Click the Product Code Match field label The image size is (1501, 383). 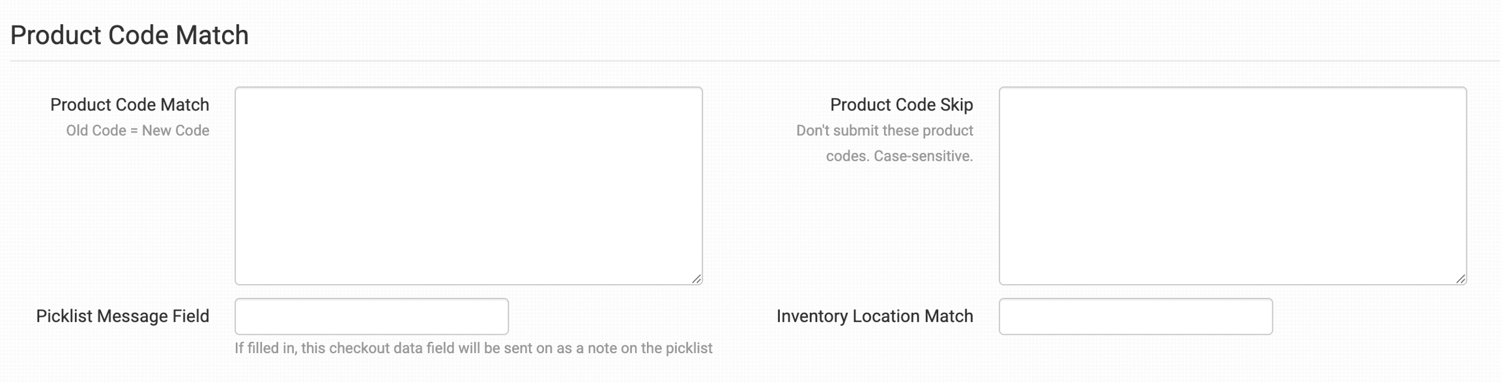pos(130,105)
